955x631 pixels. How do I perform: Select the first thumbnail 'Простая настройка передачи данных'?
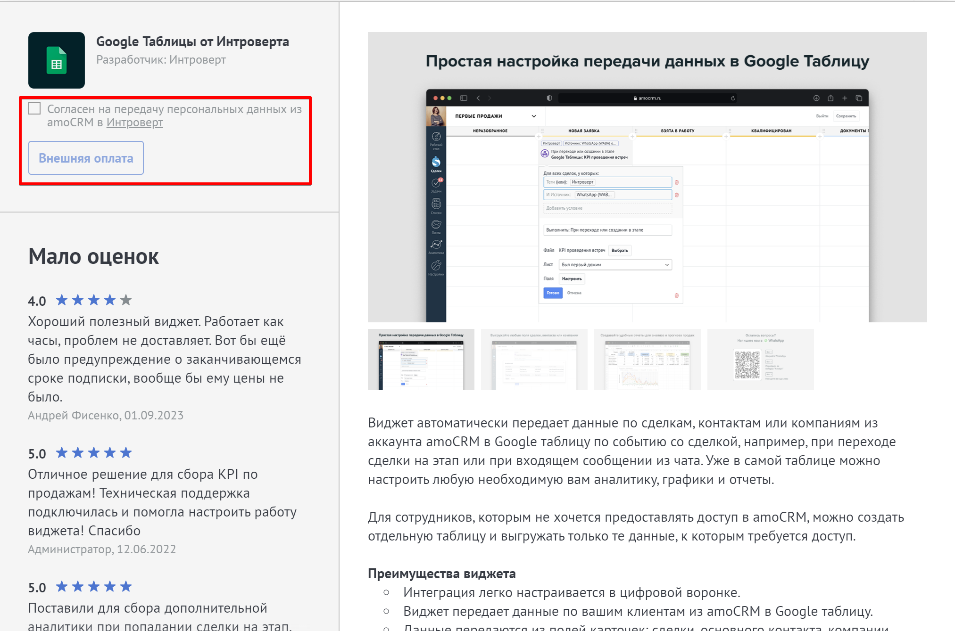(x=421, y=360)
